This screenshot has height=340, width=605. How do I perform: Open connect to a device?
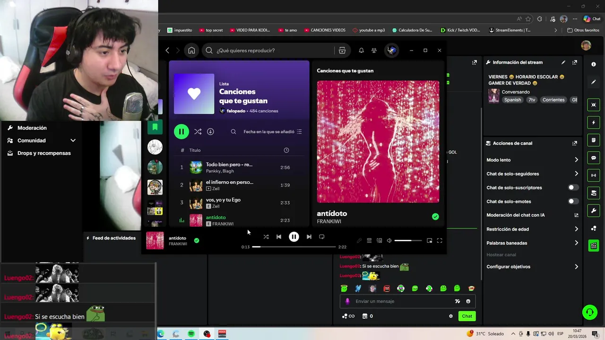379,240
